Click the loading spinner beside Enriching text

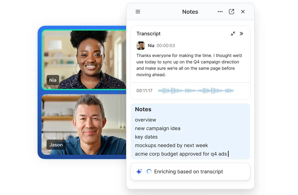coord(149,172)
